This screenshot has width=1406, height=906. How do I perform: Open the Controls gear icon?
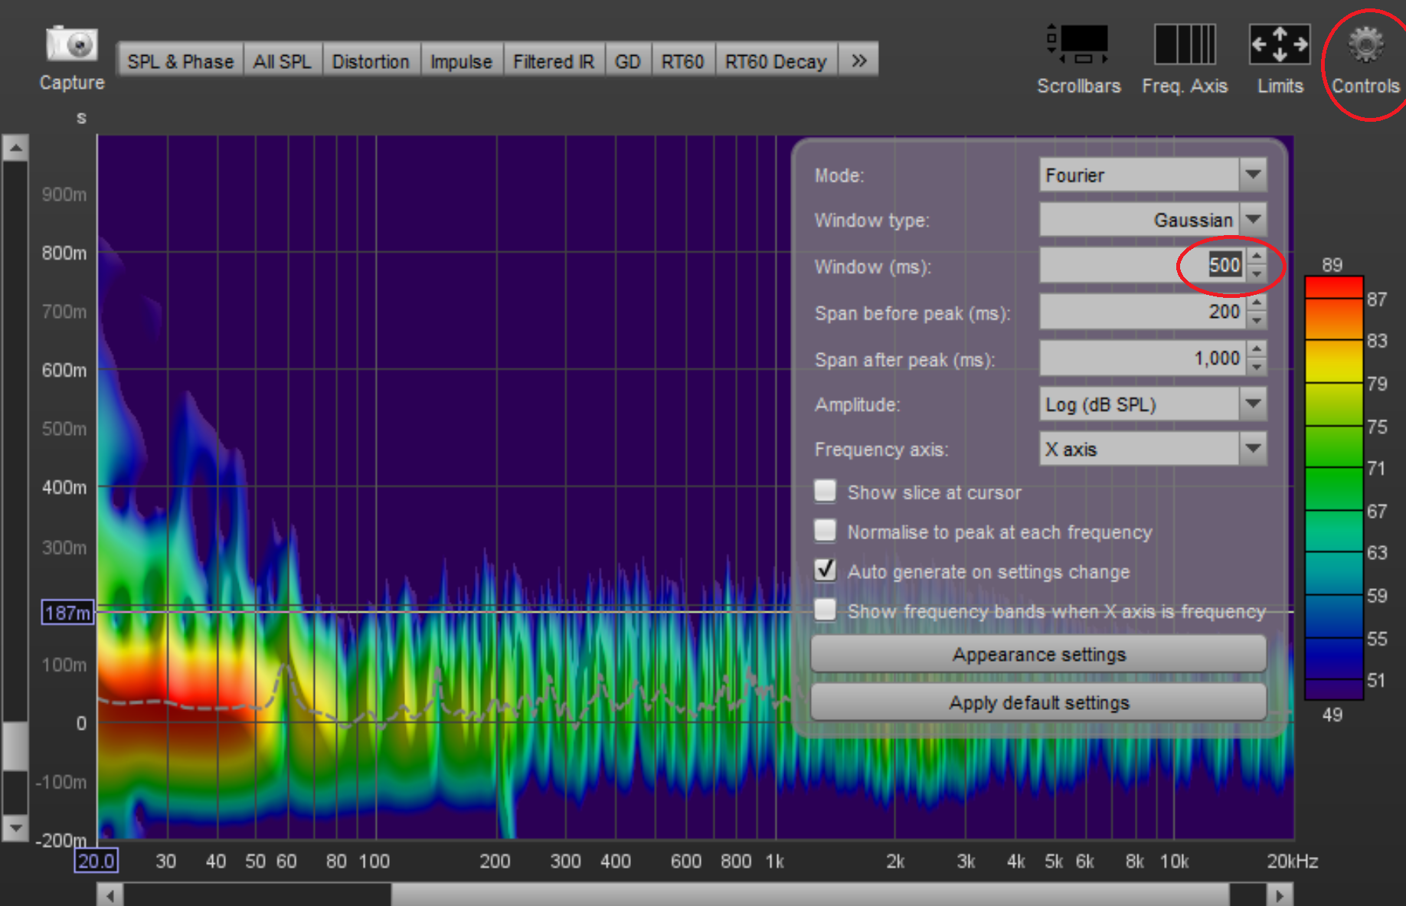pos(1365,45)
